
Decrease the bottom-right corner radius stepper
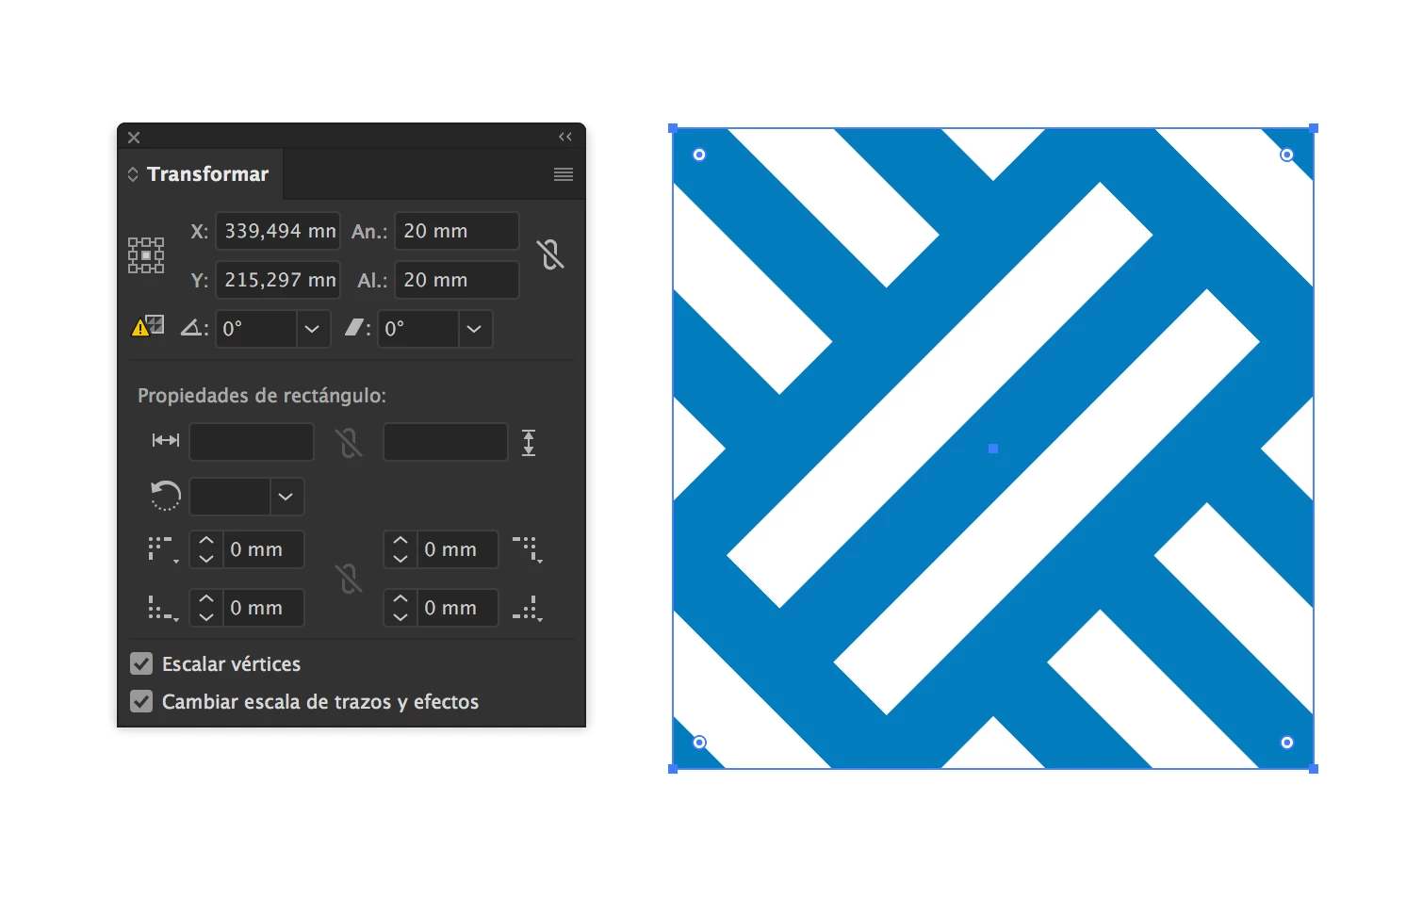click(x=401, y=617)
